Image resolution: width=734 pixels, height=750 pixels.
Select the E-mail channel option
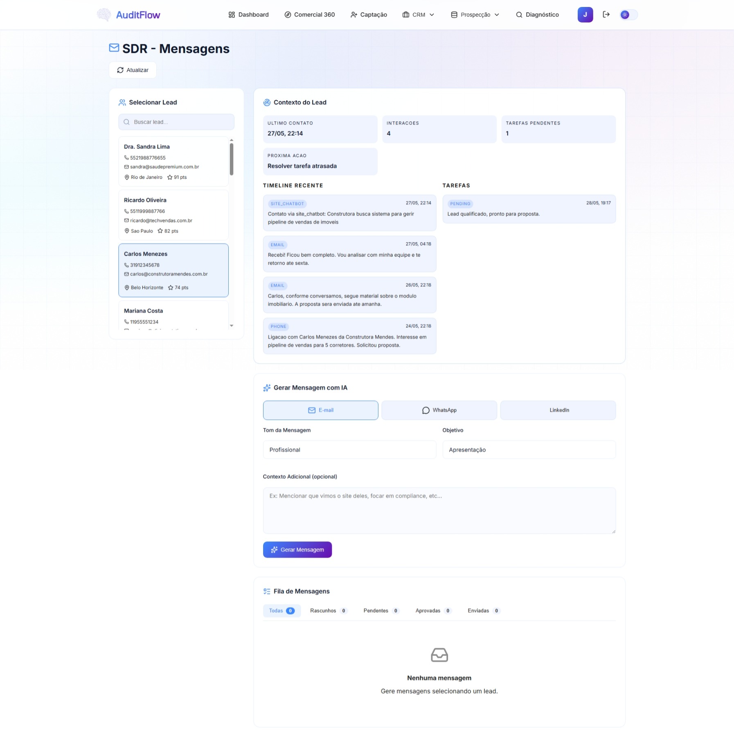(x=320, y=410)
